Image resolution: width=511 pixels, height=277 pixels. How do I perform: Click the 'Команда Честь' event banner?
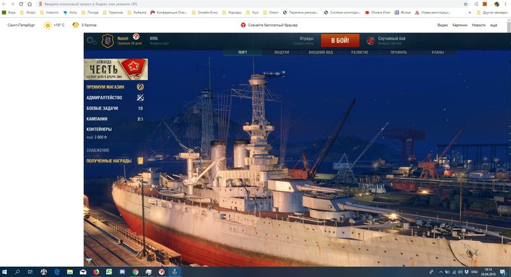[x=116, y=69]
